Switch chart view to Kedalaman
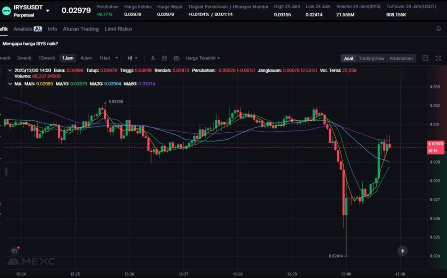This screenshot has height=278, width=447. point(401,58)
